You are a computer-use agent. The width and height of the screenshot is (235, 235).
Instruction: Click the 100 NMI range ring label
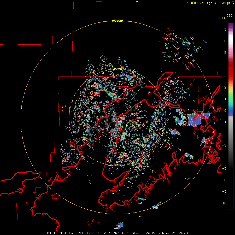[117, 21]
